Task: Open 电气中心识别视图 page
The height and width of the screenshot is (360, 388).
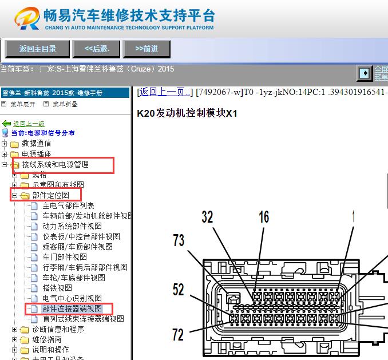Action: coord(72,298)
